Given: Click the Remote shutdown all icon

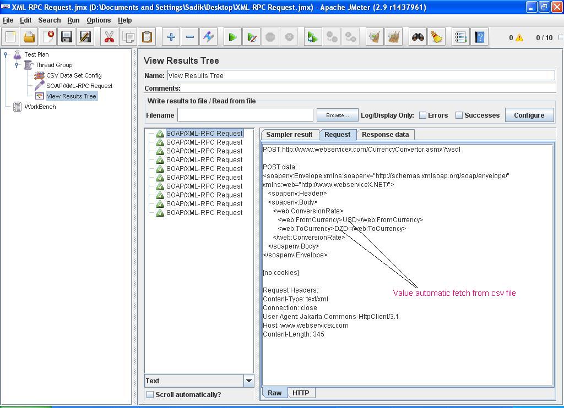Looking at the screenshot, I should [x=350, y=37].
